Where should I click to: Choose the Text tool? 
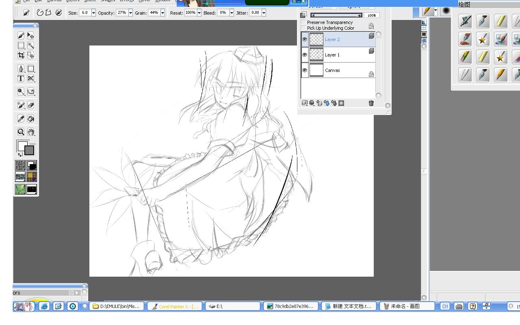[x=21, y=78]
